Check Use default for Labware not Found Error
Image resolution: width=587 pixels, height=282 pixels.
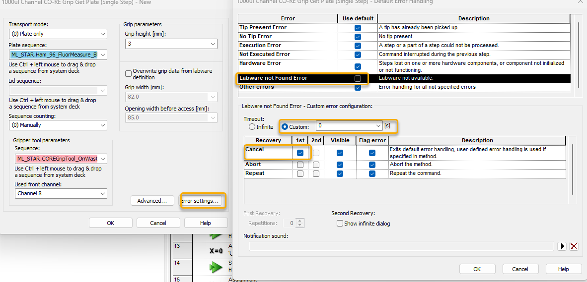(358, 78)
